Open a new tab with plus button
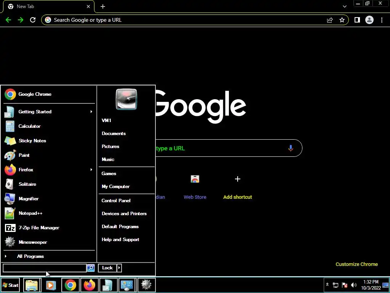The height and width of the screenshot is (293, 390). (103, 6)
